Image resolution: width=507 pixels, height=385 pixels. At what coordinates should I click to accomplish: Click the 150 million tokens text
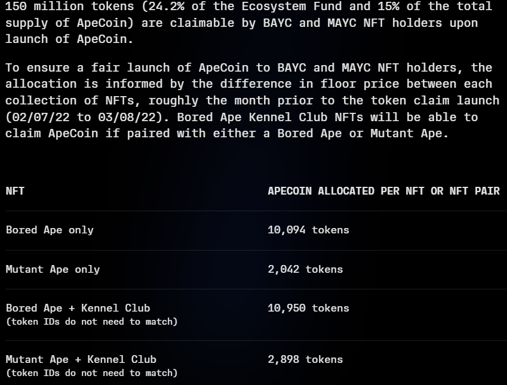tap(69, 6)
